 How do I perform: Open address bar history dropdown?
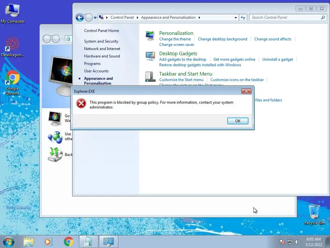(x=236, y=18)
